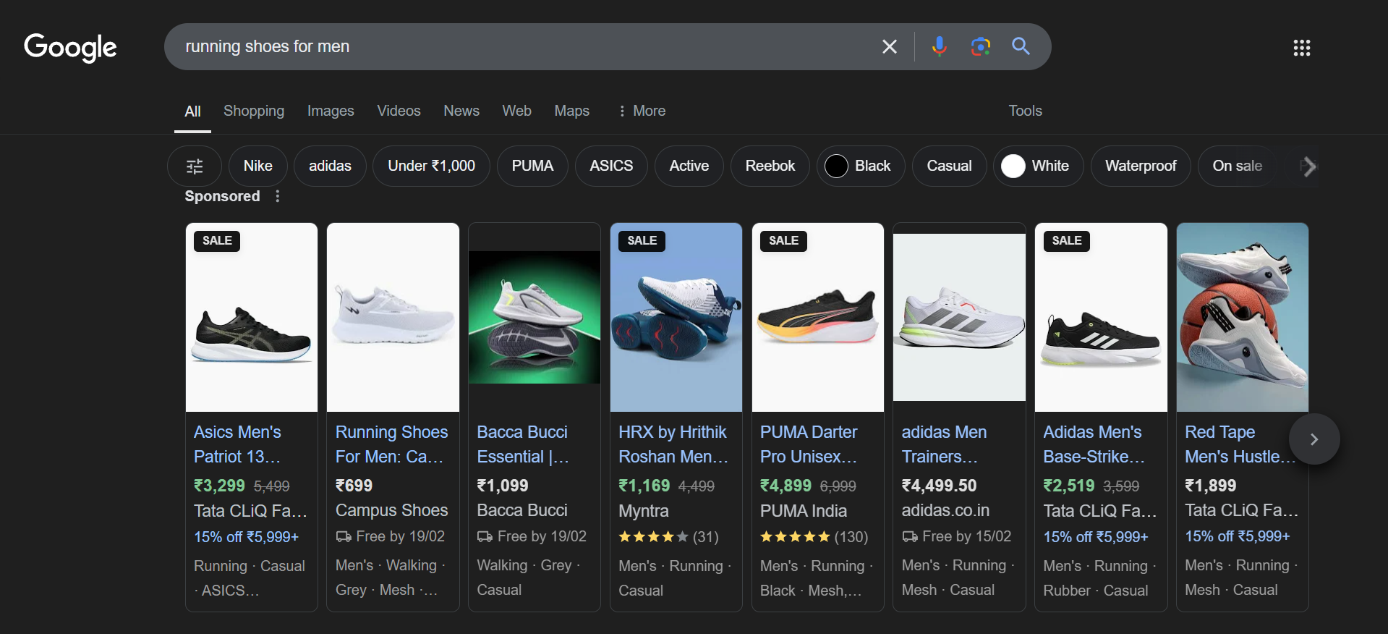Click the adidas.co.in seller name

pos(945,510)
